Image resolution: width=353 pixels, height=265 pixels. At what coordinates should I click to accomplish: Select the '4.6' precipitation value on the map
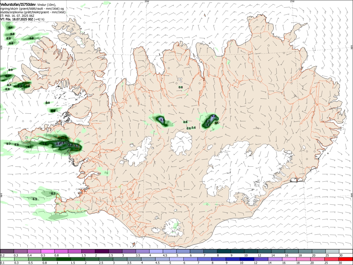point(58,144)
